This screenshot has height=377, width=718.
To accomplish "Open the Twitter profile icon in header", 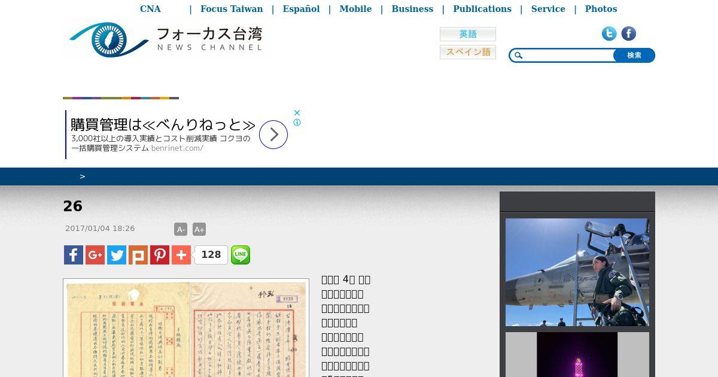I will [609, 34].
